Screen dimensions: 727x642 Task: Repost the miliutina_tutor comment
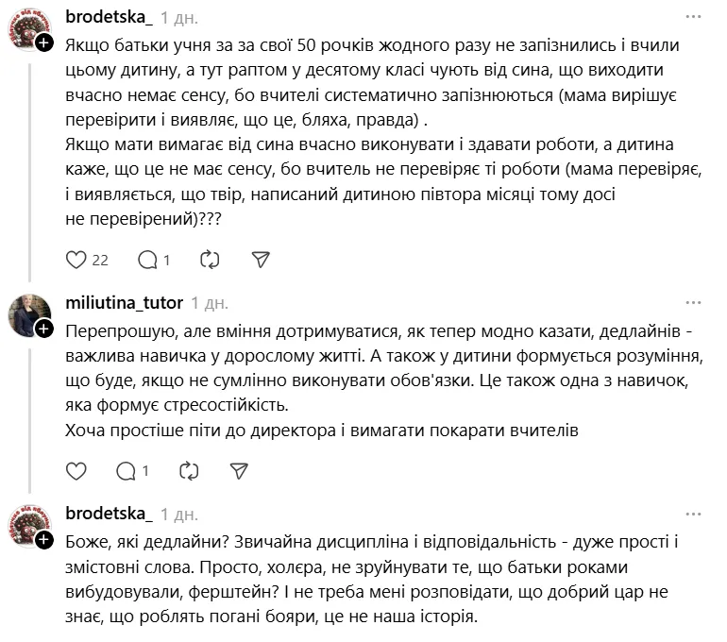click(x=189, y=470)
